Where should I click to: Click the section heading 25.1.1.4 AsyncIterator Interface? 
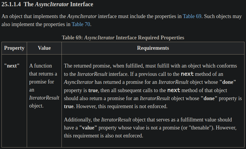click(47, 4)
